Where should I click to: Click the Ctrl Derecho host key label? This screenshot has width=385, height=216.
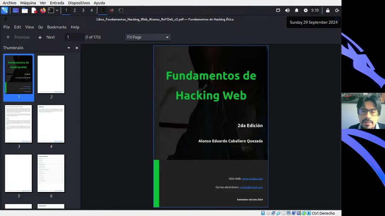[323, 213]
